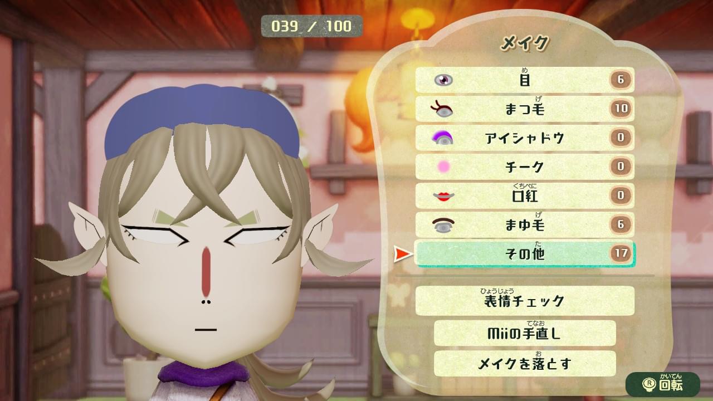This screenshot has height=401, width=713.
Task: Click the その他 count badge 17
Action: click(x=621, y=253)
